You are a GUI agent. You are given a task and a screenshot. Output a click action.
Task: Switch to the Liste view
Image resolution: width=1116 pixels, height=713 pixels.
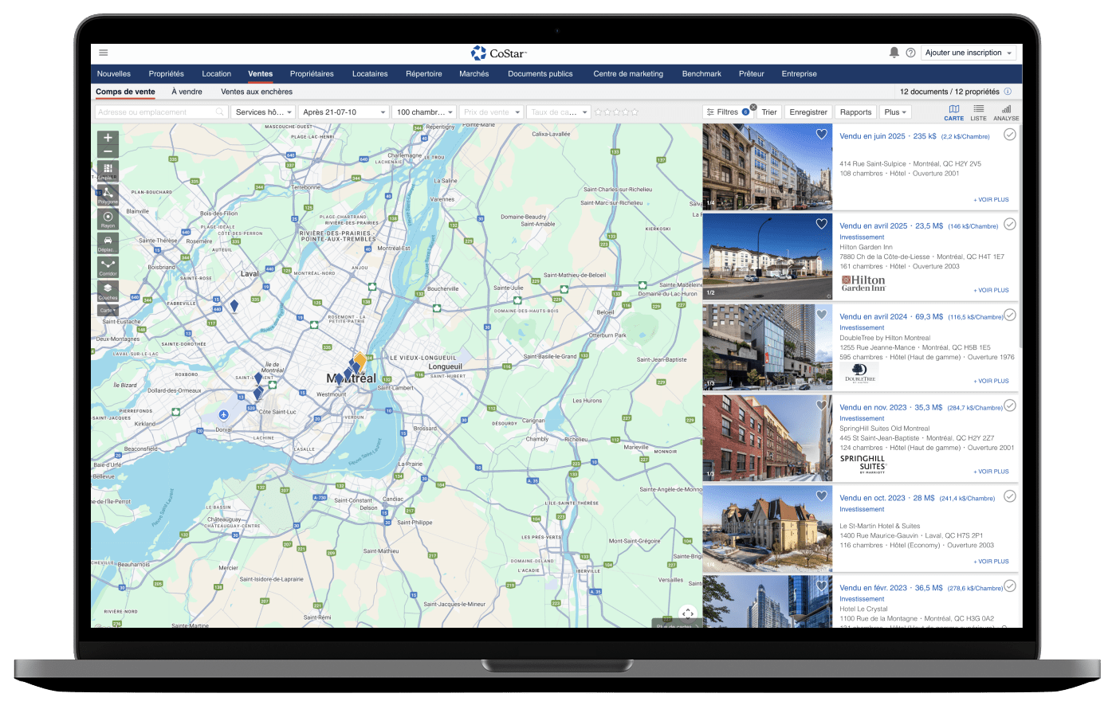tap(978, 112)
